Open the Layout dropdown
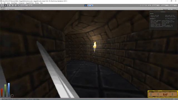178x100 pixels. (173, 6)
